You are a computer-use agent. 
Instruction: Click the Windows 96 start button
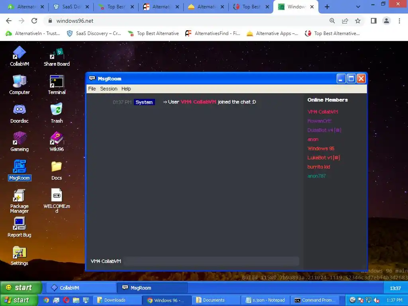click(x=20, y=288)
